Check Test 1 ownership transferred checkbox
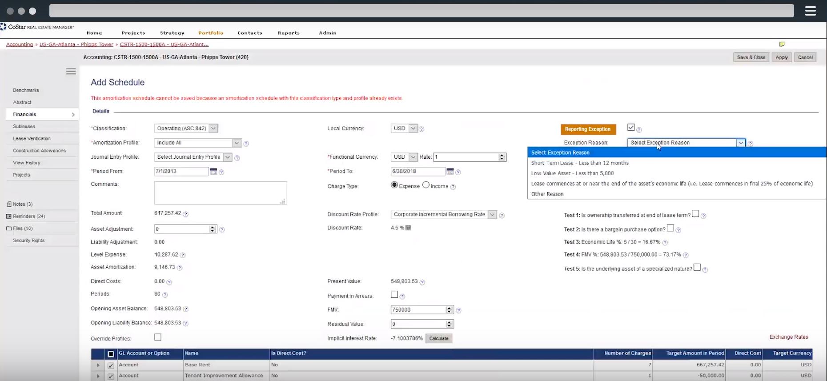Image resolution: width=827 pixels, height=381 pixels. [695, 214]
